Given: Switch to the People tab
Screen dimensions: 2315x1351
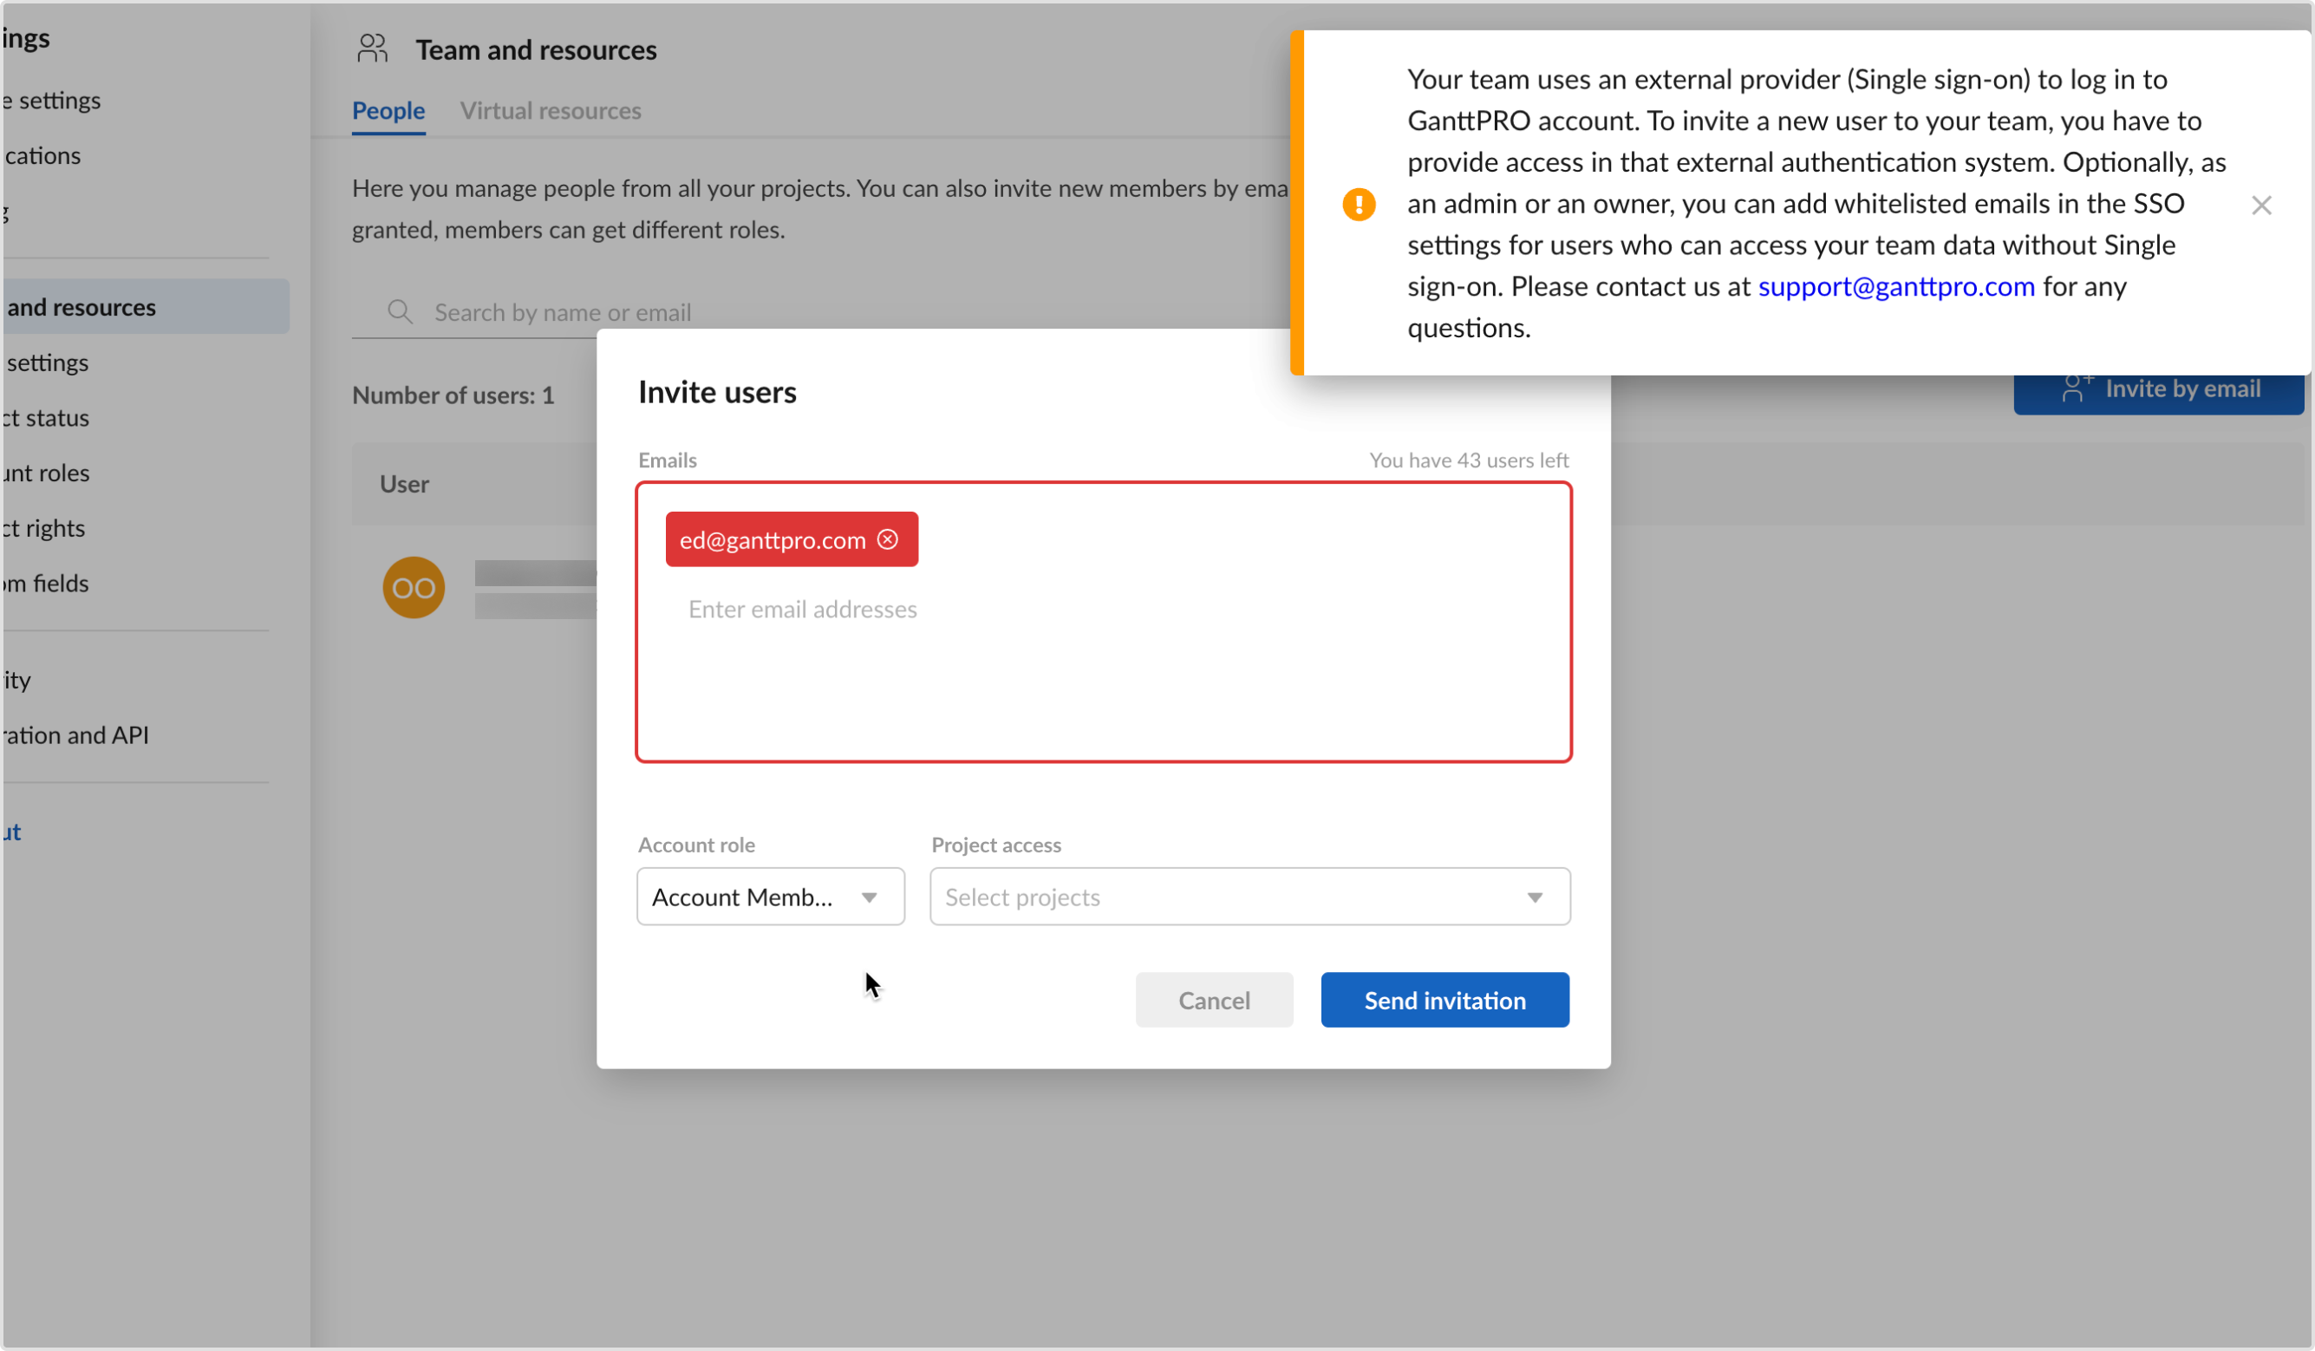Looking at the screenshot, I should (x=388, y=110).
